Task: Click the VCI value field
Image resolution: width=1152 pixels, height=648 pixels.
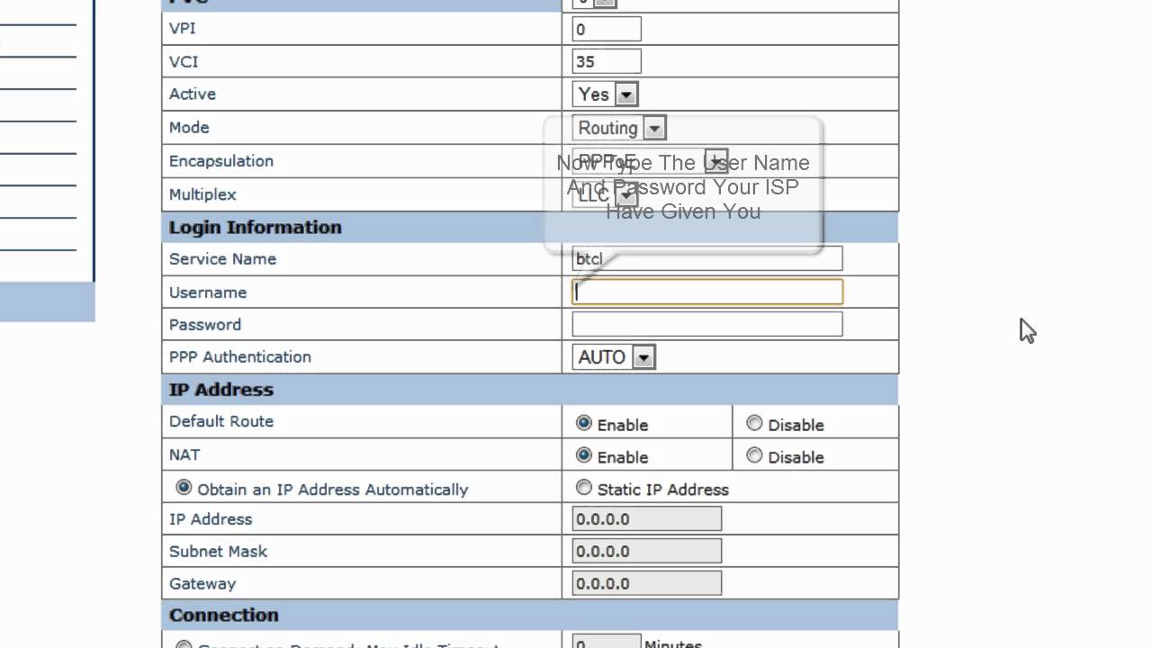Action: [x=607, y=61]
